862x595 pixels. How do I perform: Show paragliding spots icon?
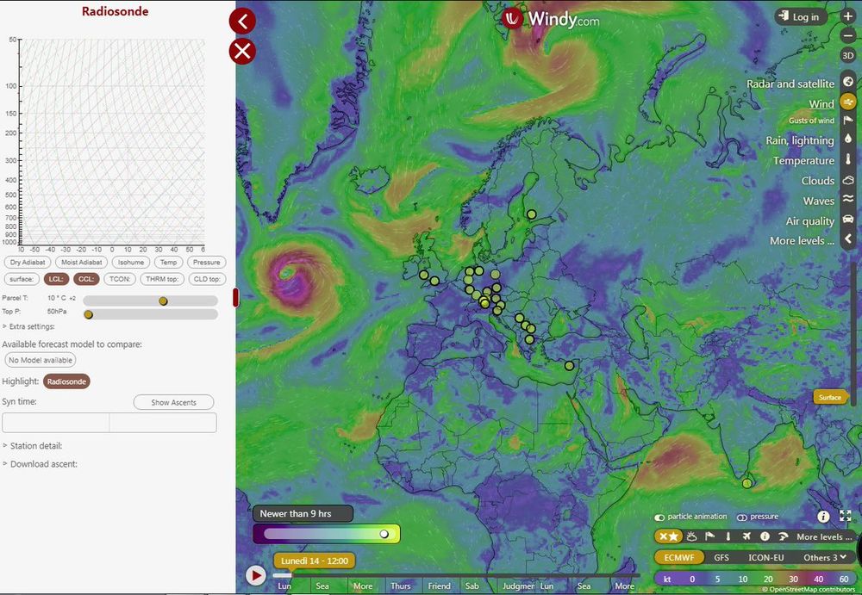click(x=783, y=536)
